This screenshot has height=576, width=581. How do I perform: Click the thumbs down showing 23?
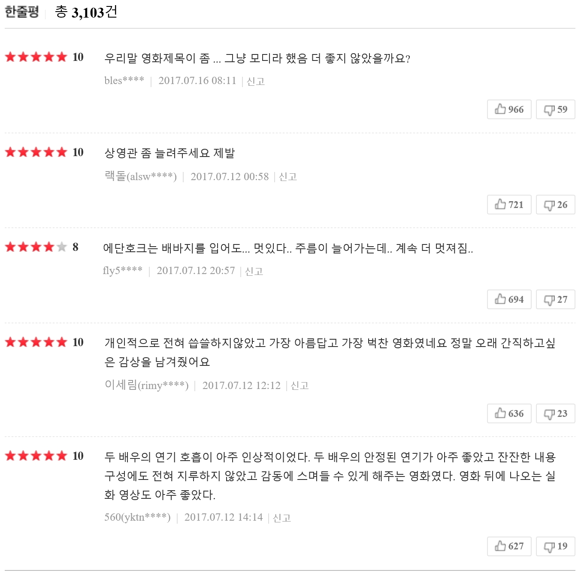556,413
